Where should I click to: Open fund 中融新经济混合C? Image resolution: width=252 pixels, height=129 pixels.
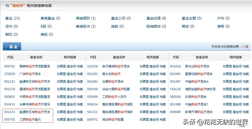[197, 104]
